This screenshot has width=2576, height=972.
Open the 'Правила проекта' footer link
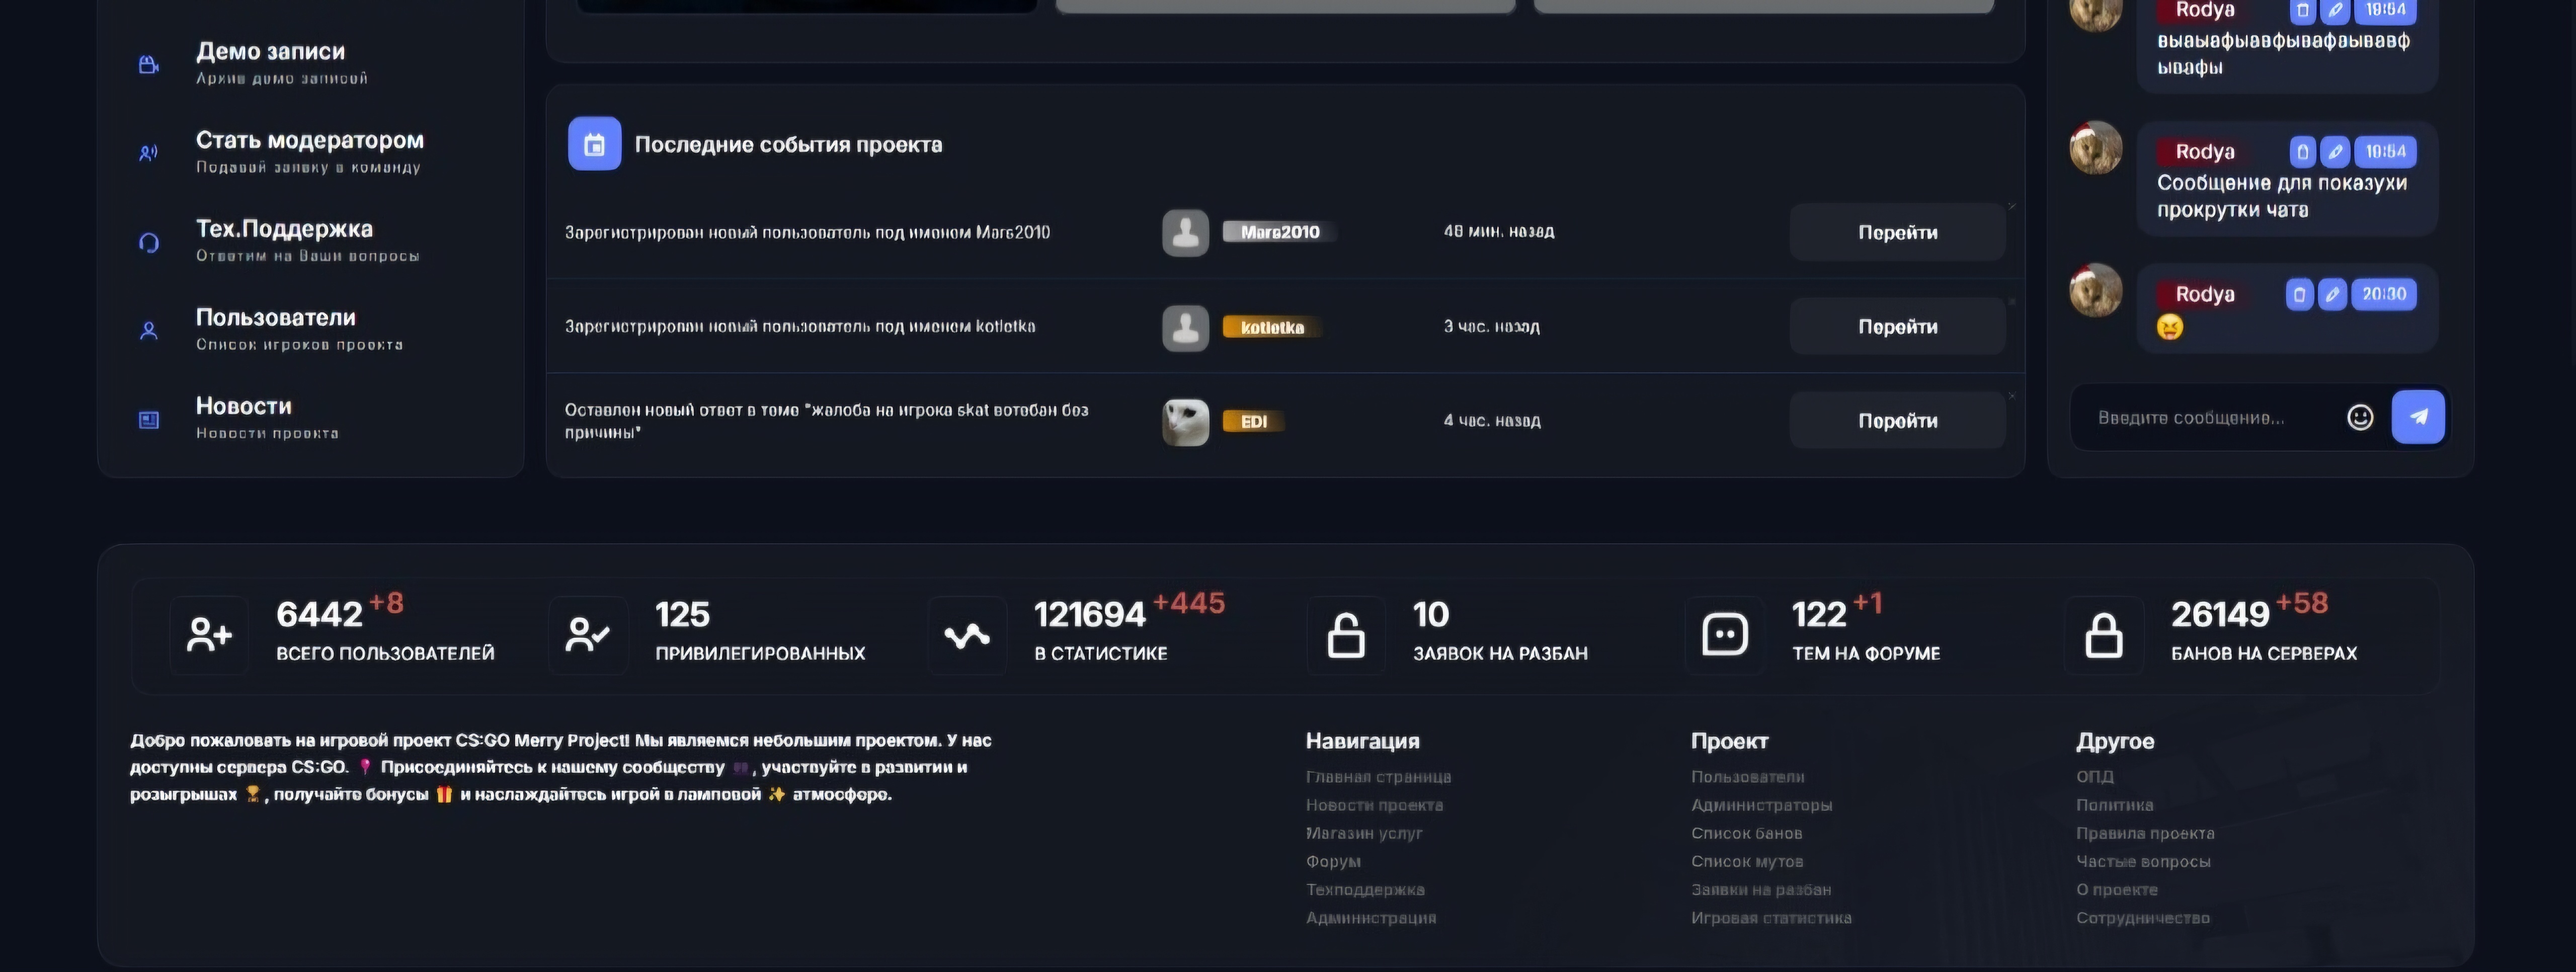pos(2144,833)
